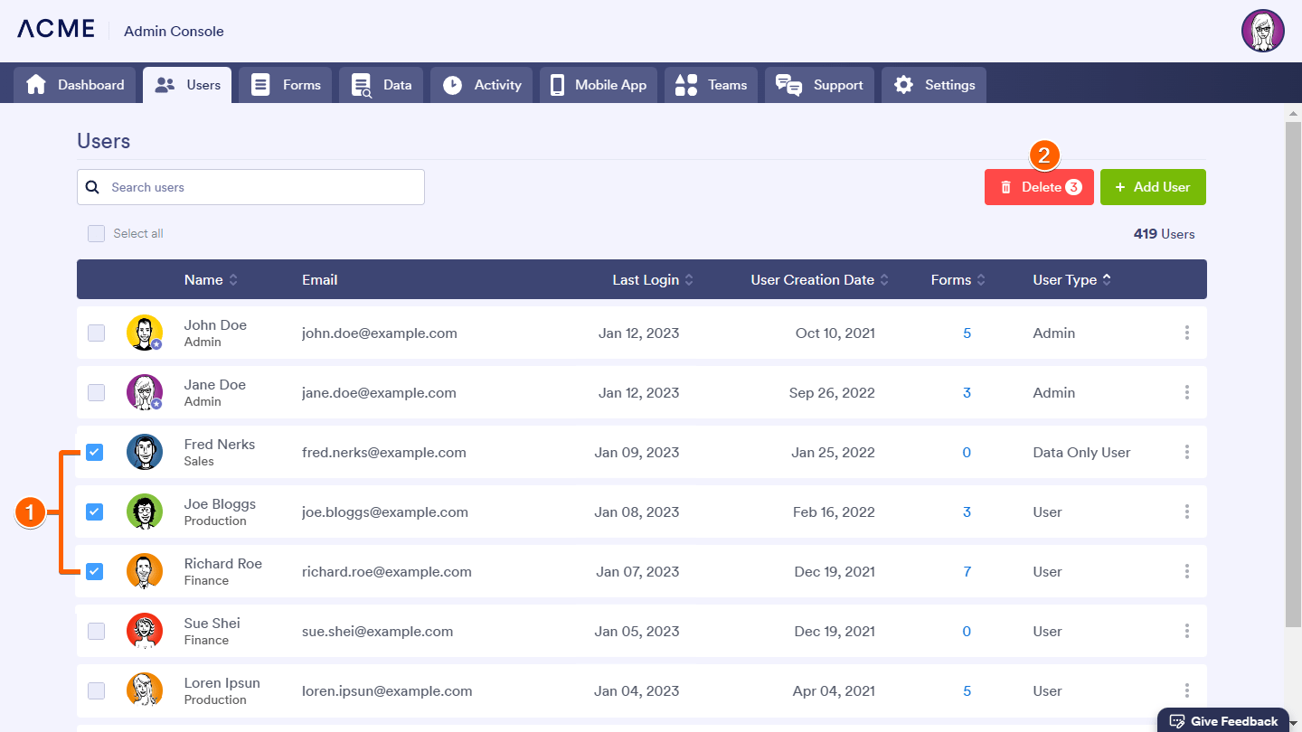Viewport: 1302px width, 732px height.
Task: Click the three-dot menu for John Doe
Action: click(1186, 333)
